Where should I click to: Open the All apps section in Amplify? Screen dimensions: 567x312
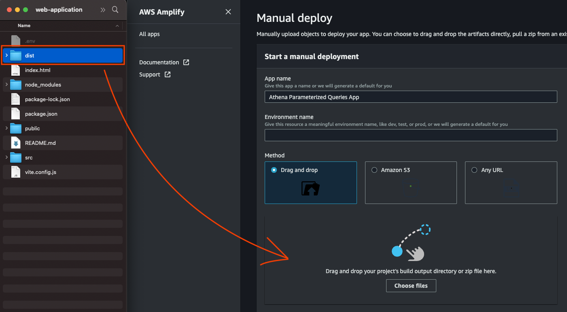[149, 34]
